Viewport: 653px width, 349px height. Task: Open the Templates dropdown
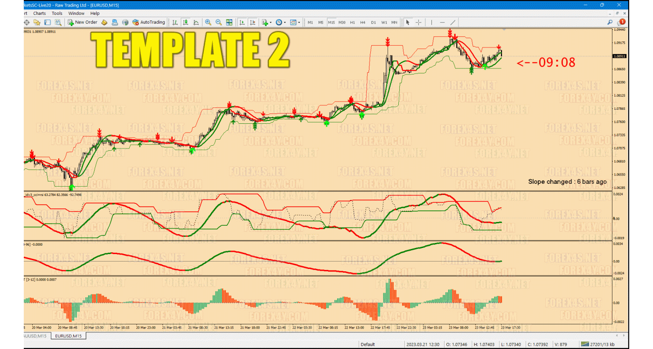(x=294, y=22)
